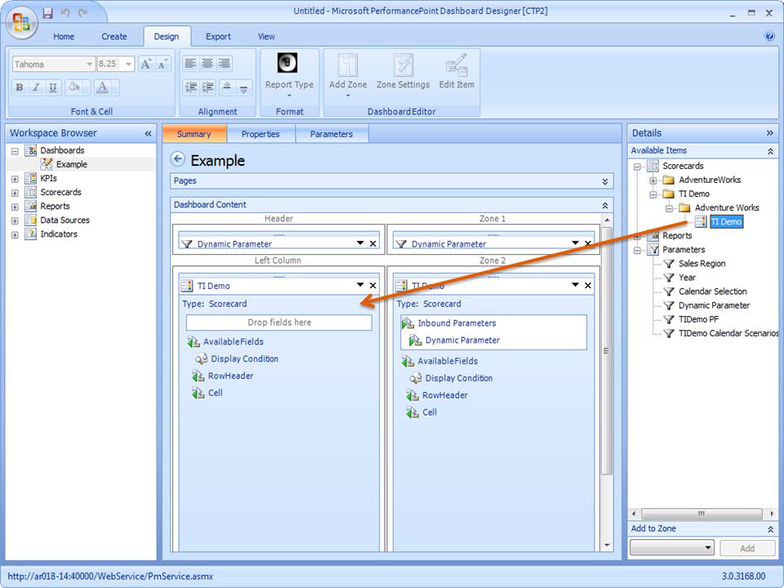Image resolution: width=784 pixels, height=588 pixels.
Task: Open Zone Settings
Action: click(403, 73)
